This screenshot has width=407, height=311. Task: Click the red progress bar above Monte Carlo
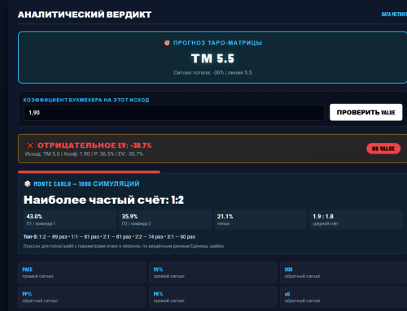point(89,172)
